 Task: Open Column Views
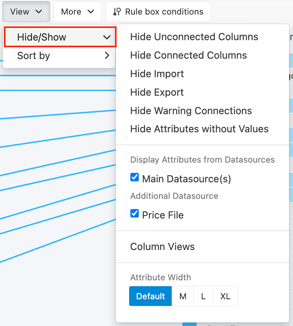162,247
